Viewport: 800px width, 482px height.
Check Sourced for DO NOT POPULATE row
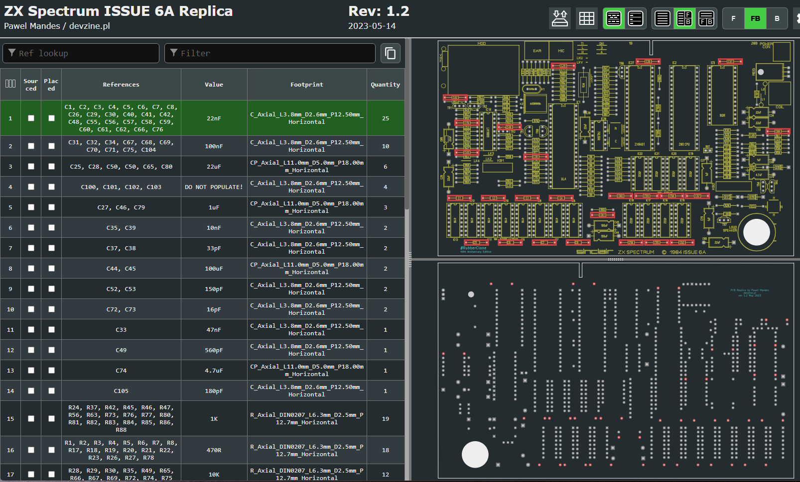tap(31, 187)
